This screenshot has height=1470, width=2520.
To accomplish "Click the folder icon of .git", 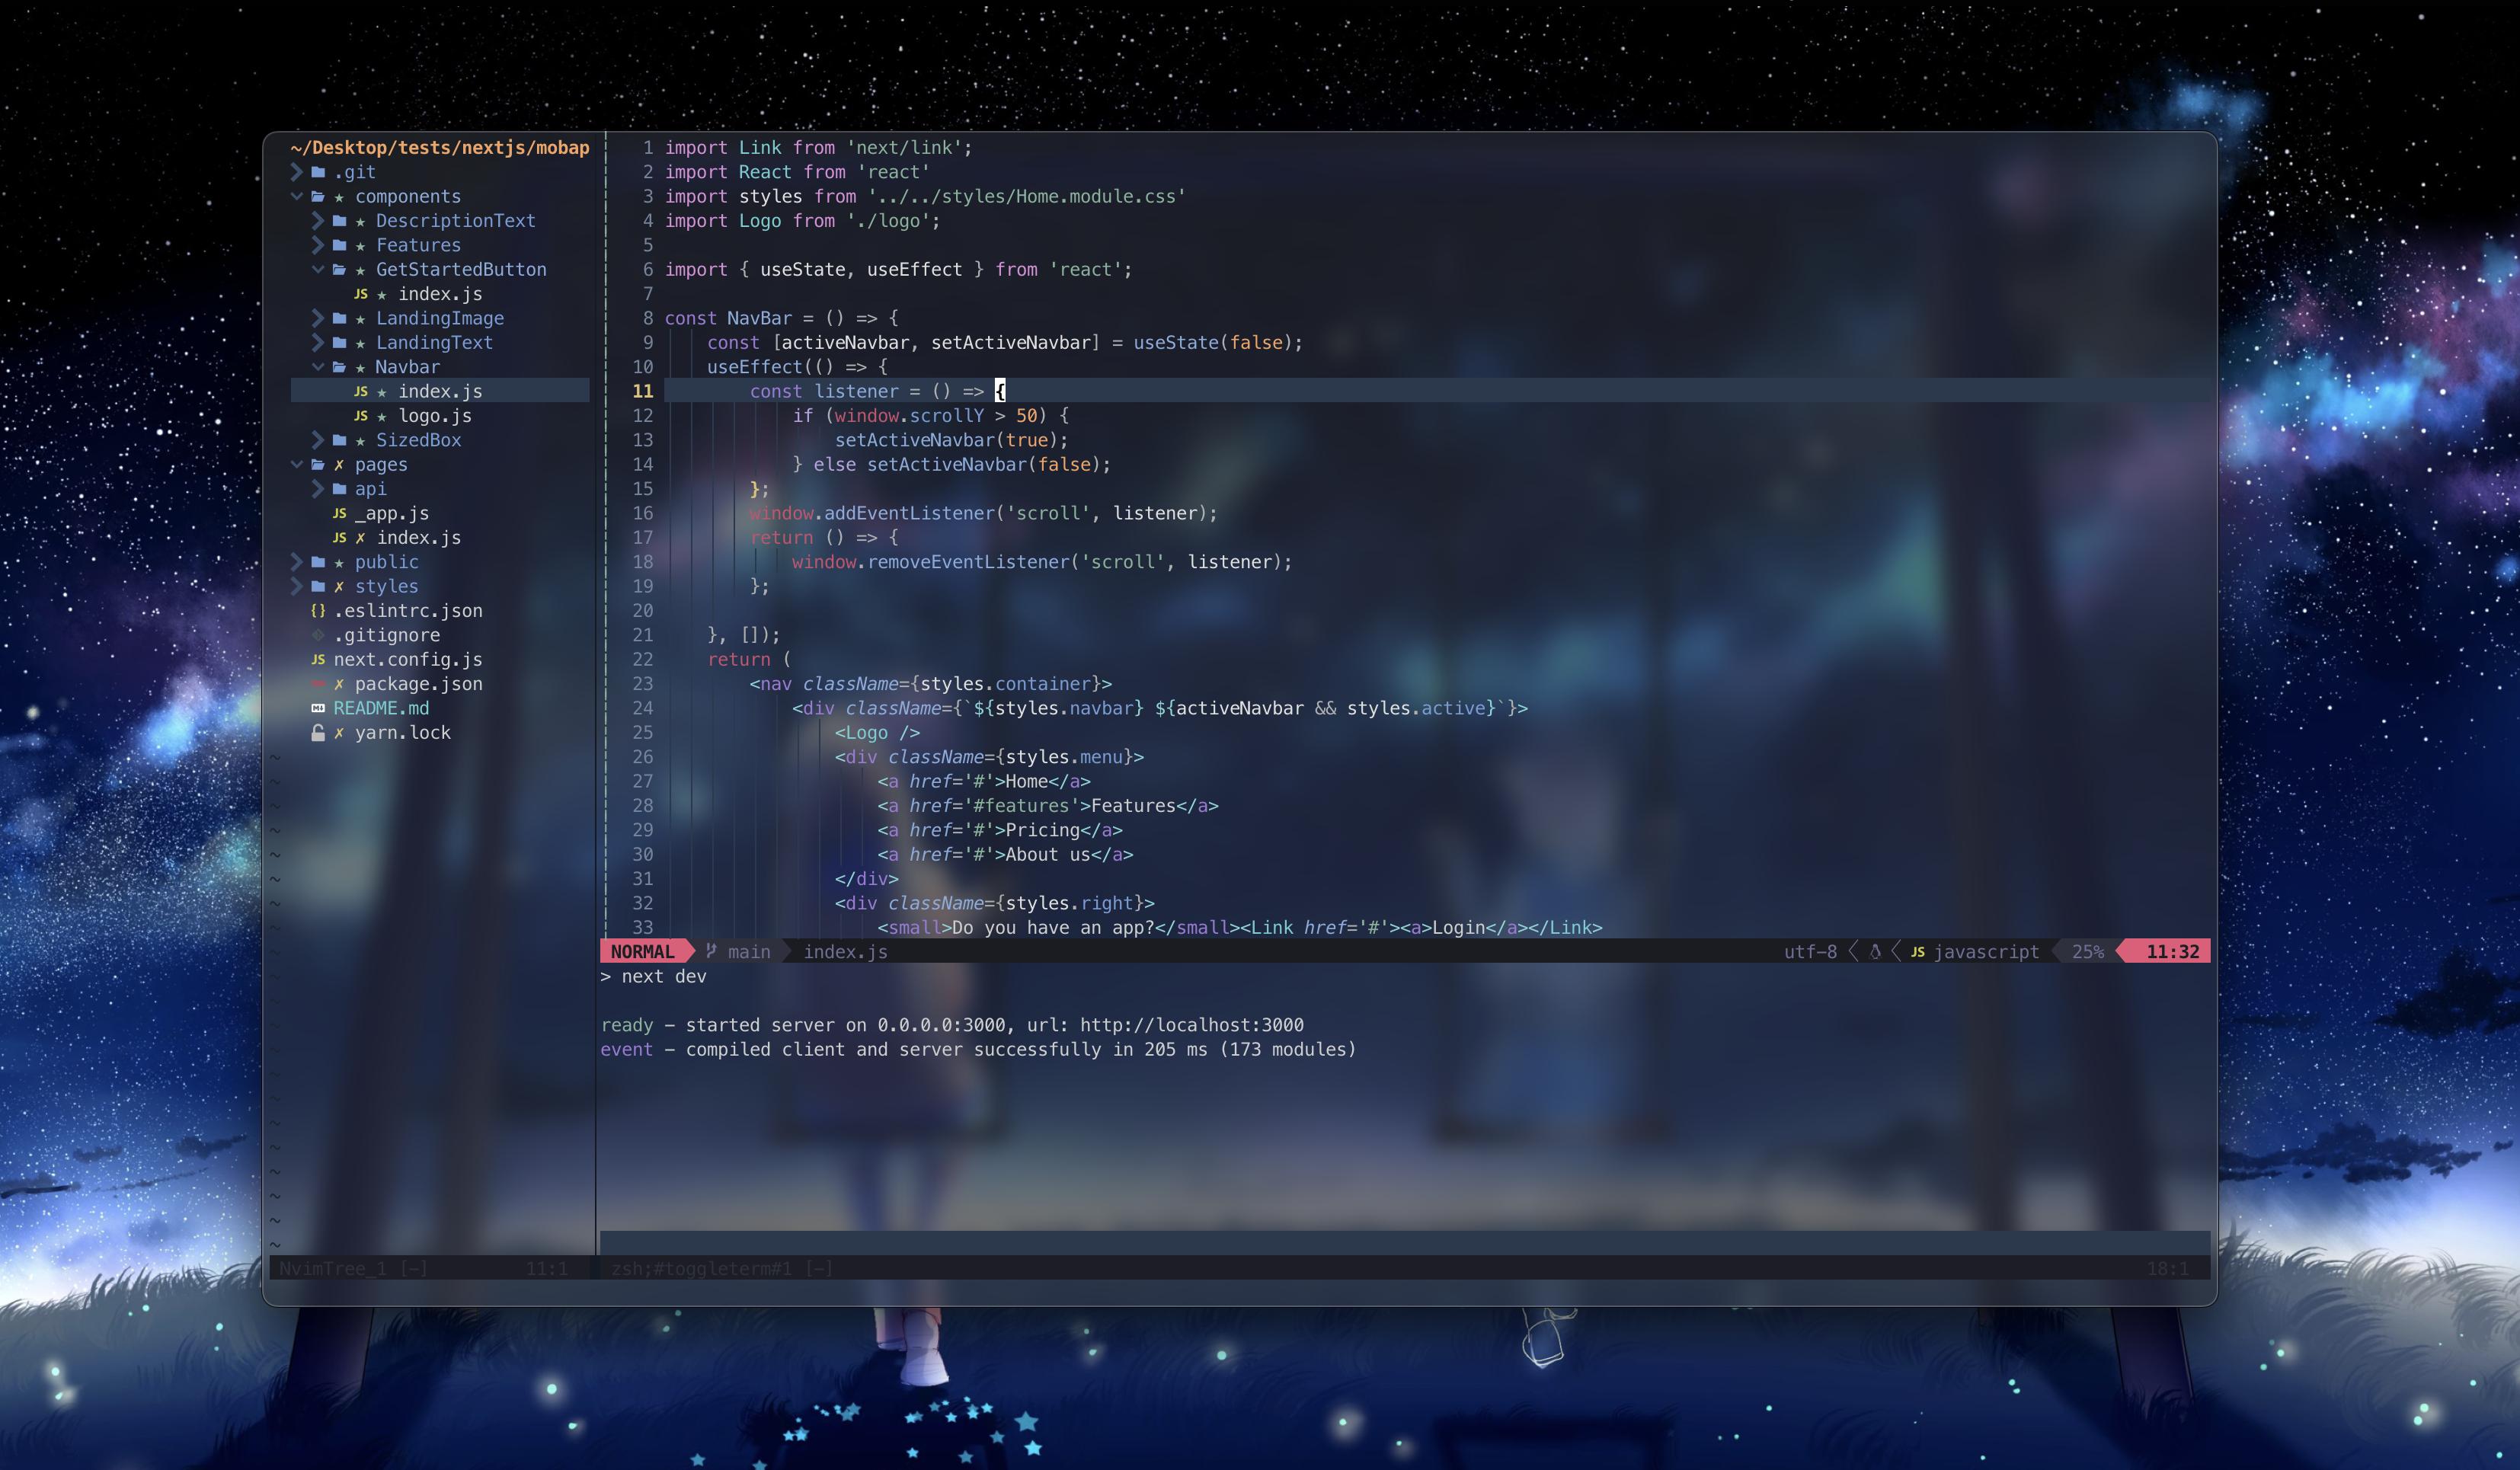I will click(318, 172).
